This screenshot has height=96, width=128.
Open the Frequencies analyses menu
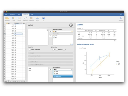pos(31,19)
